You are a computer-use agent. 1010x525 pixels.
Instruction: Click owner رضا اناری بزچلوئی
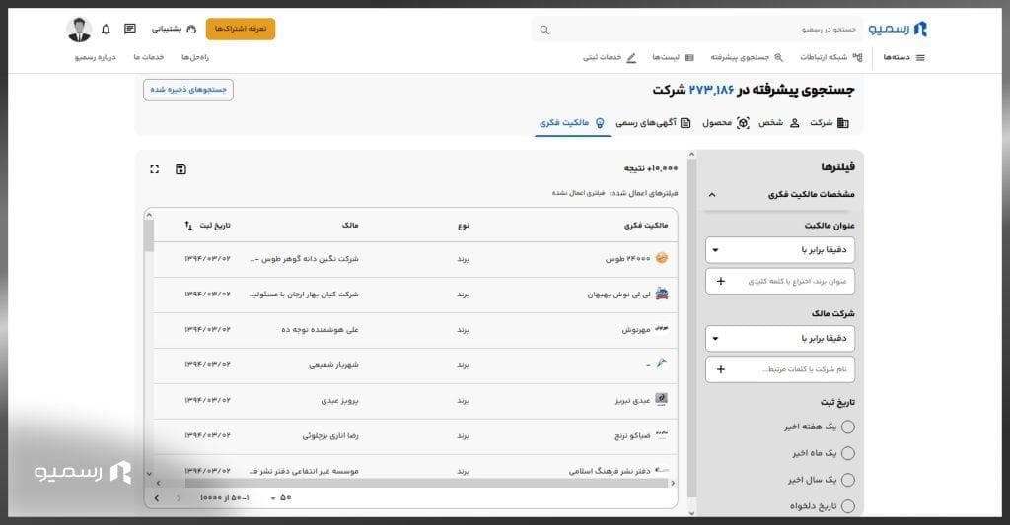(330, 435)
